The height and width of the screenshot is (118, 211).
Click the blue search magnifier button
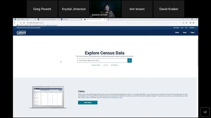click(130, 60)
